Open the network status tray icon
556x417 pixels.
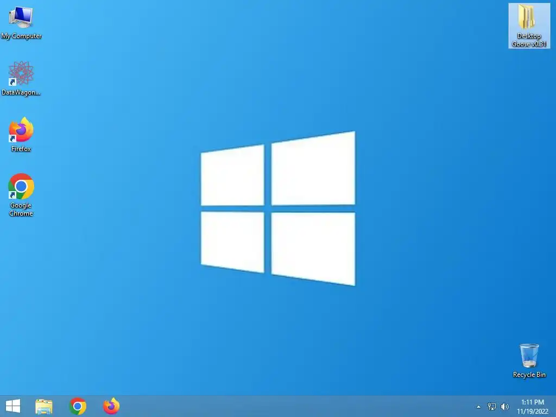coord(492,407)
